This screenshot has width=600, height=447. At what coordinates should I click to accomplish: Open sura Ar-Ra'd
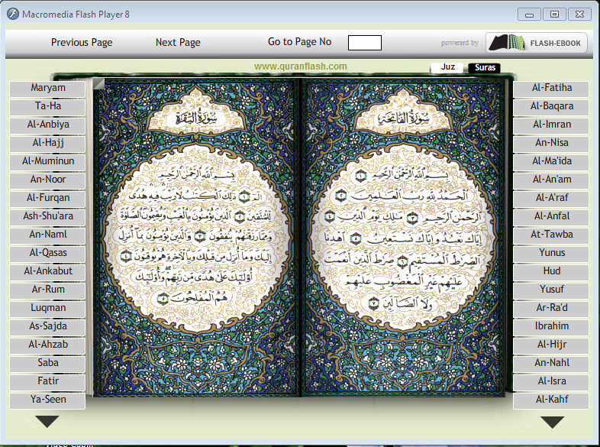551,309
